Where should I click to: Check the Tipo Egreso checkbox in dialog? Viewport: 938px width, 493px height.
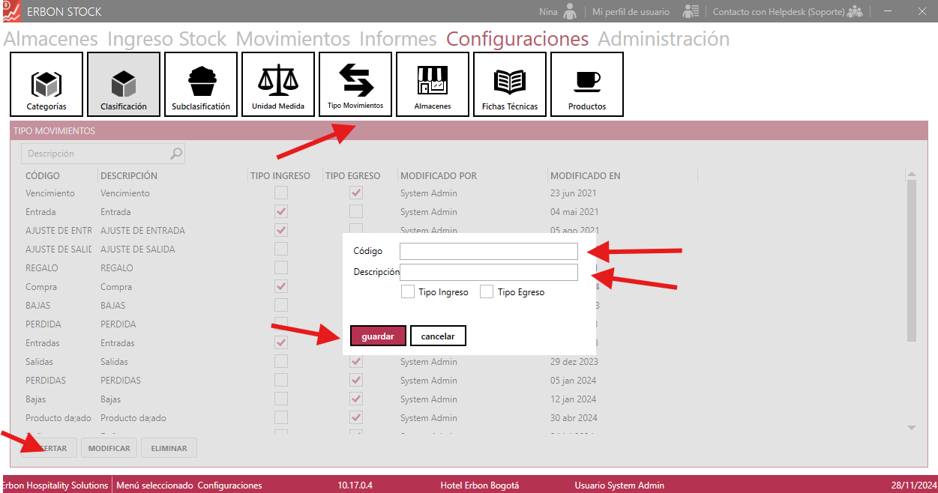(487, 291)
